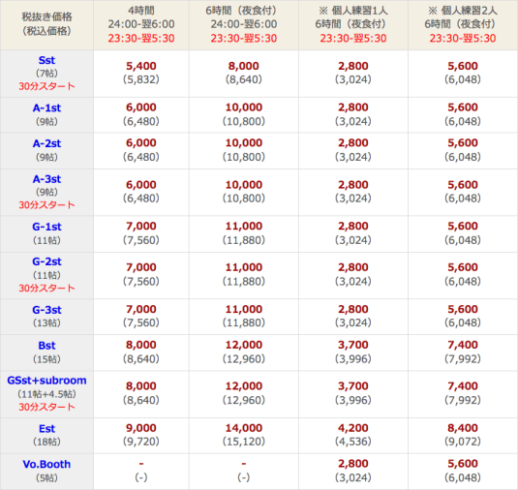Open the G-1st studio link
The image size is (518, 490).
click(46, 227)
